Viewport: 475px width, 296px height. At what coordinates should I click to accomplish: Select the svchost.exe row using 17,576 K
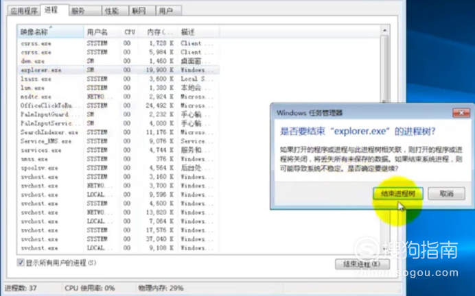coord(118,230)
